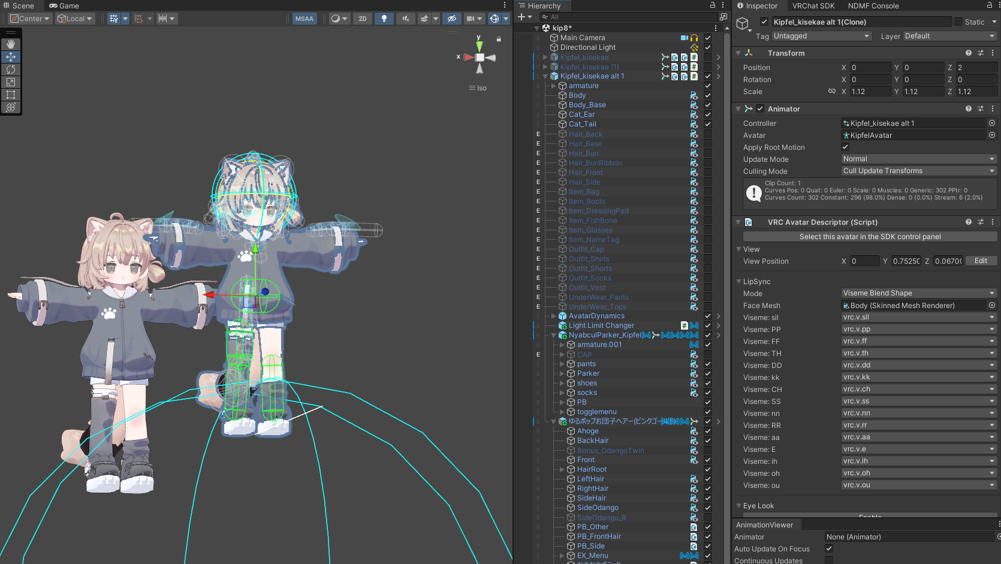Open VRC Avatar Descriptor help icon
Image resolution: width=1001 pixels, height=564 pixels.
tap(969, 222)
